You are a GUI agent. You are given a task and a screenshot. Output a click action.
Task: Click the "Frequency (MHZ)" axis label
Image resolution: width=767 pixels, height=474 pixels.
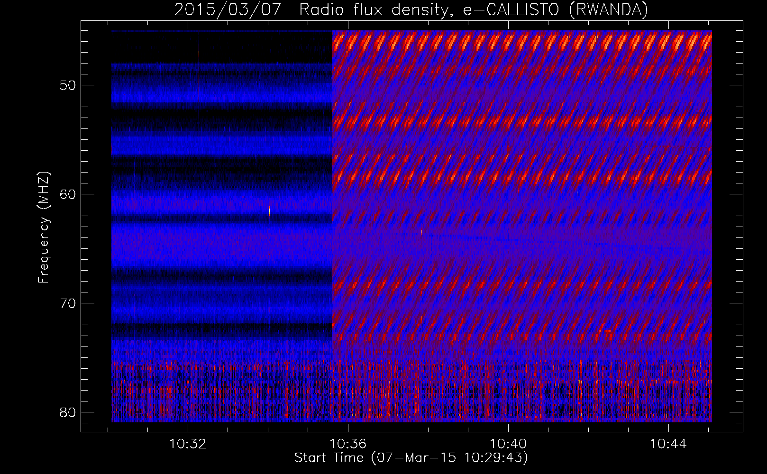pos(44,227)
